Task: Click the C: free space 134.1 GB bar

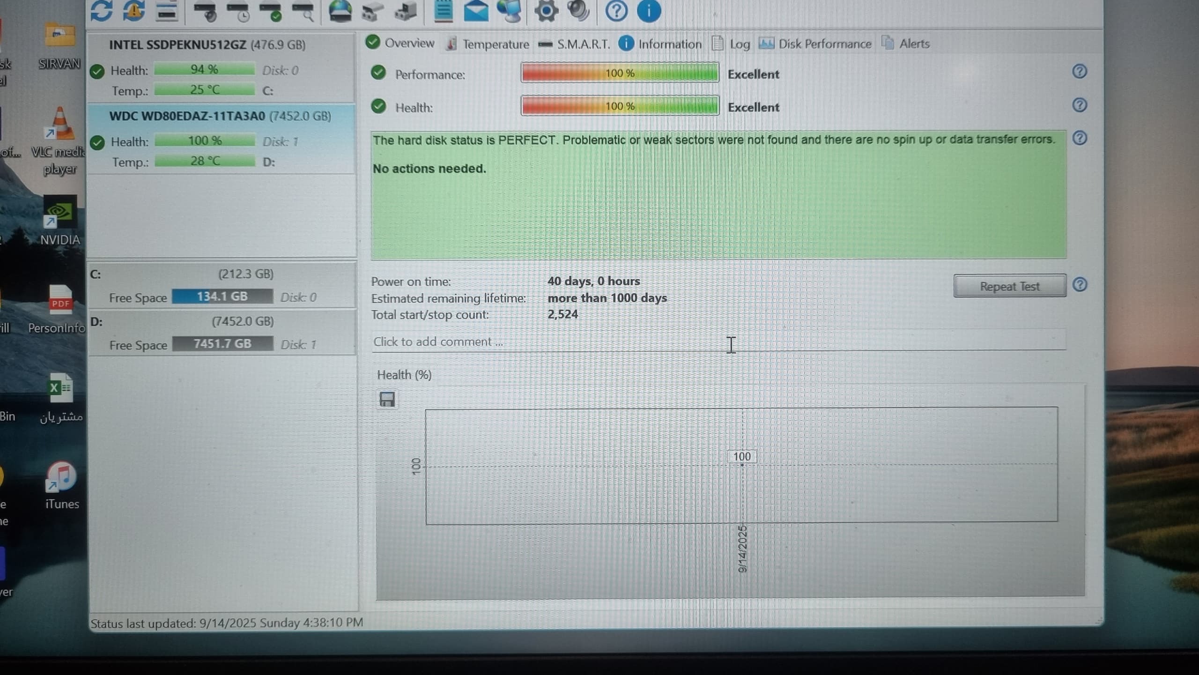Action: pos(222,297)
